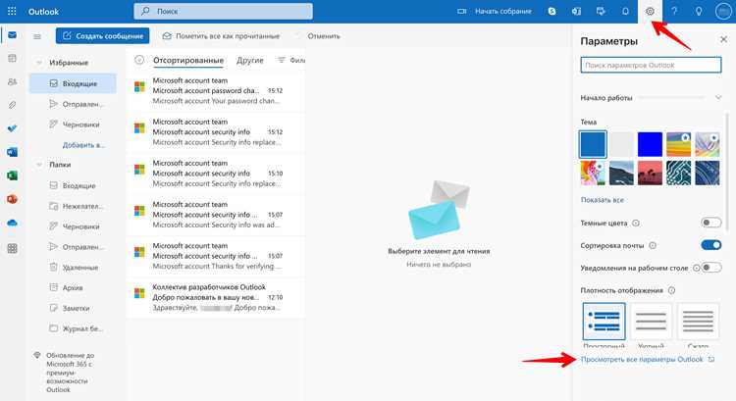Image resolution: width=736 pixels, height=401 pixels.
Task: Open To Do checkmark app
Action: [x=12, y=128]
